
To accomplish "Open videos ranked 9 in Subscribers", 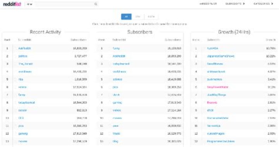I will click(x=117, y=110).
